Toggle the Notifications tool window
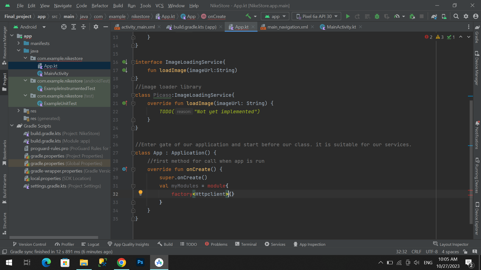 tap(477, 135)
